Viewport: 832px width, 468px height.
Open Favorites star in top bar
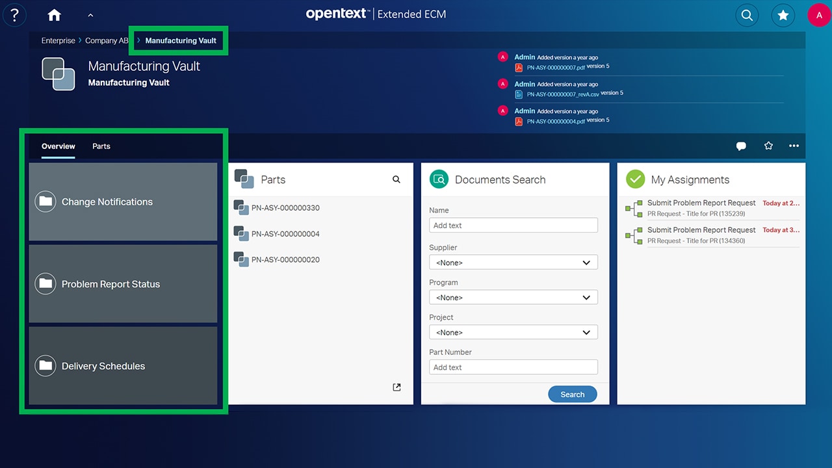[x=783, y=15]
